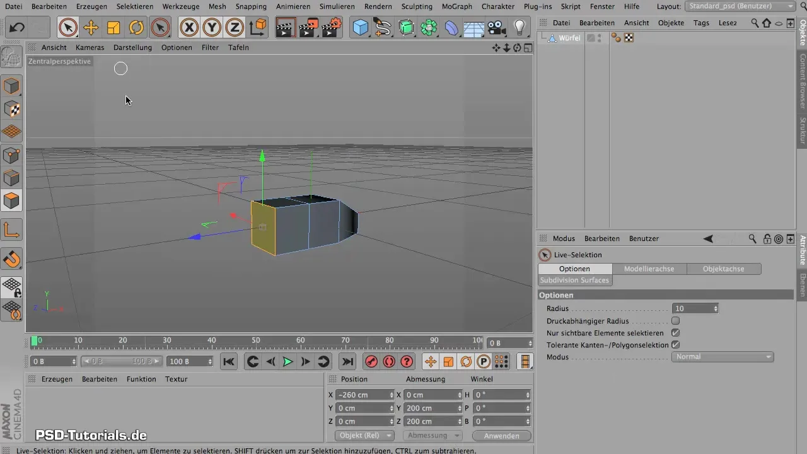Open MoGraph menu
Viewport: 807px width, 454px height.
pos(456,6)
